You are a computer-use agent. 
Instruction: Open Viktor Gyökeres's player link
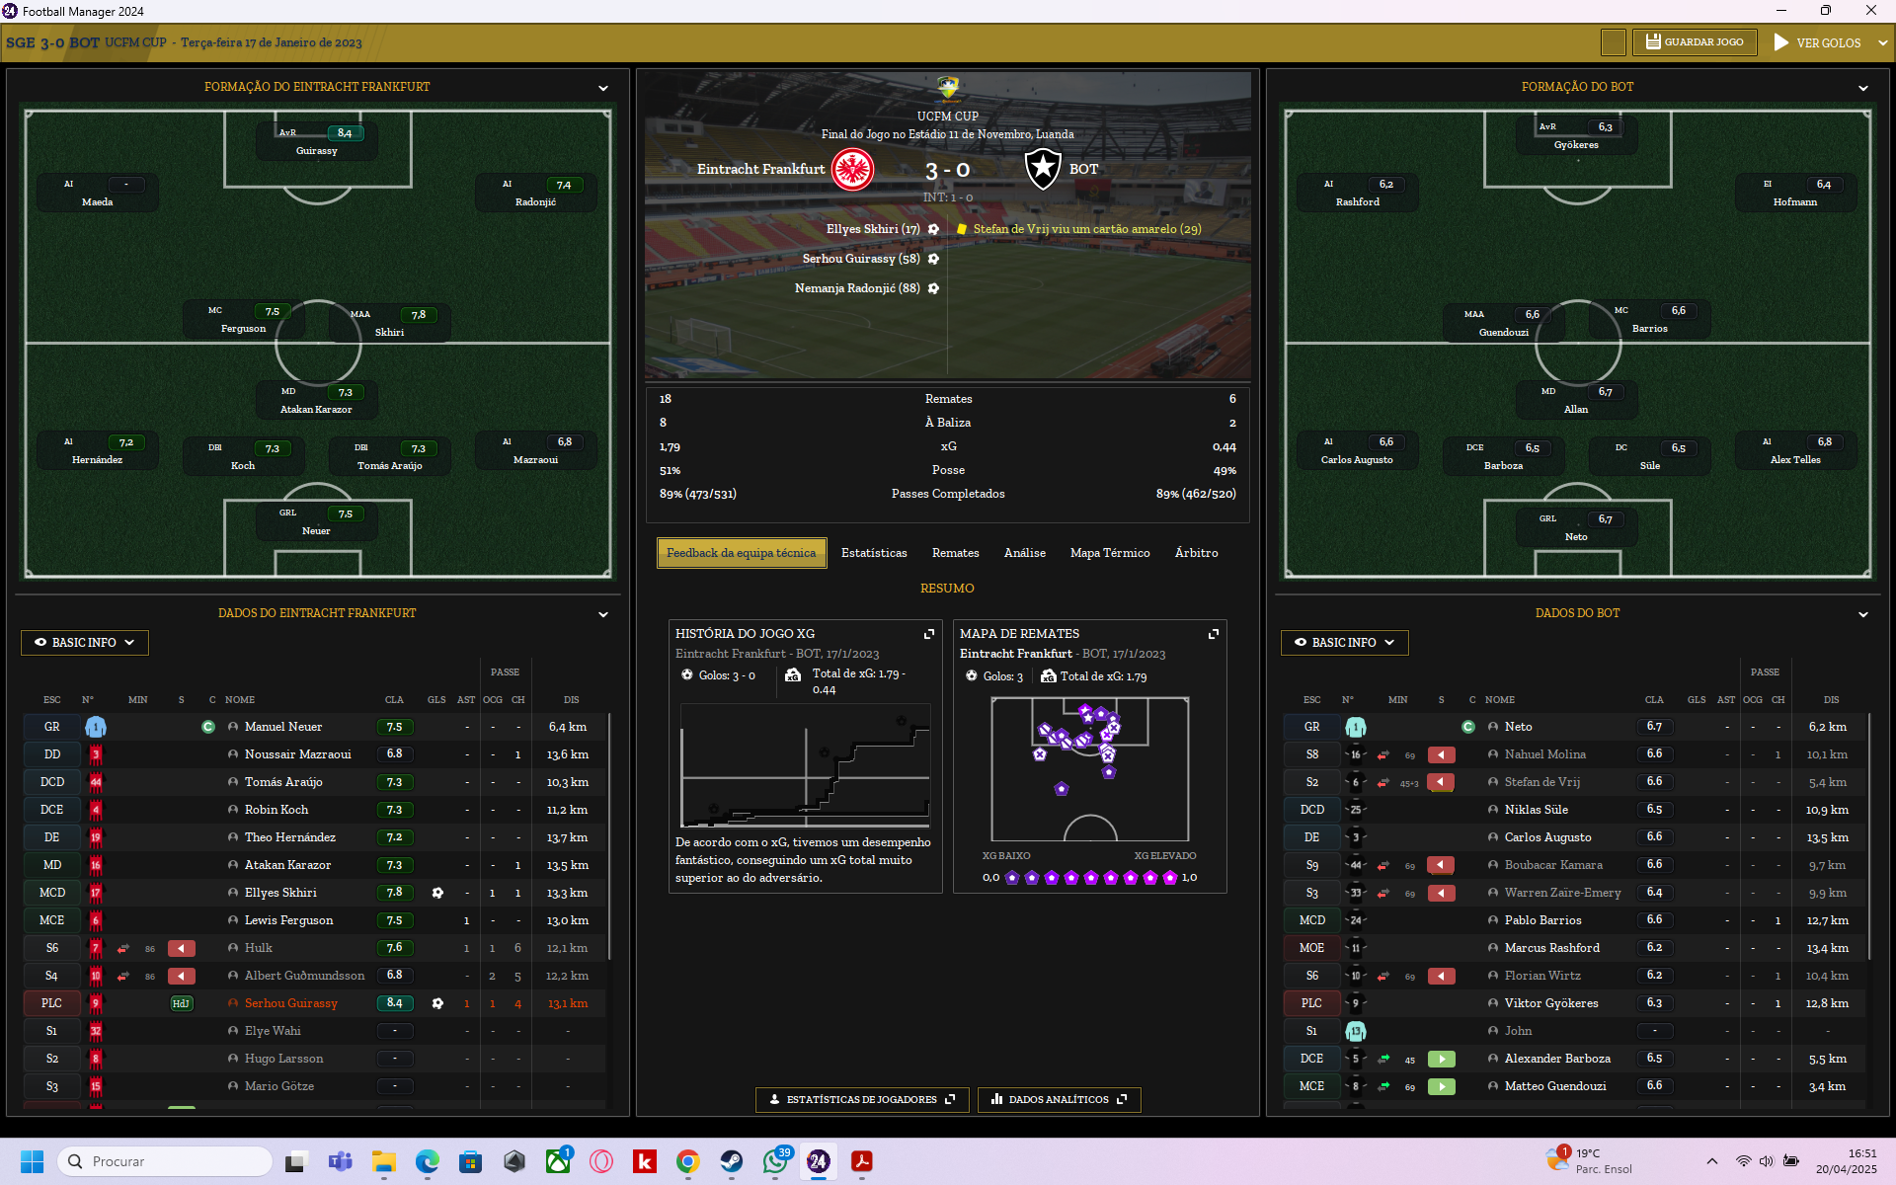pyautogui.click(x=1551, y=1003)
